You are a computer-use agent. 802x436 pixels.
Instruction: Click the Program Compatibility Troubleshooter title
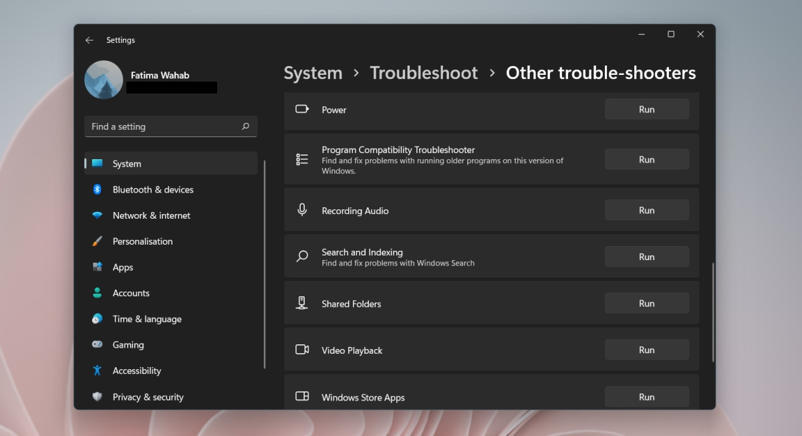tap(398, 150)
